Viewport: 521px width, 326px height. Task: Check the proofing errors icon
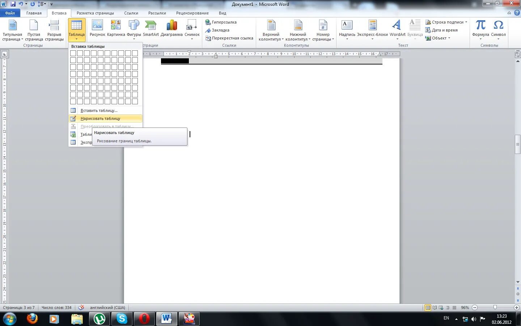[x=81, y=308]
